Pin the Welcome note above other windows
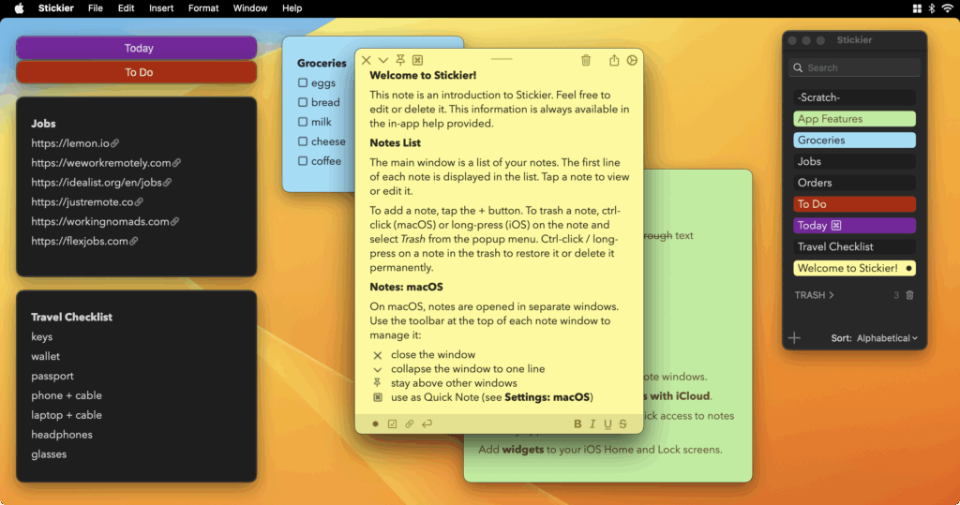Viewport: 960px width, 505px height. click(x=400, y=60)
